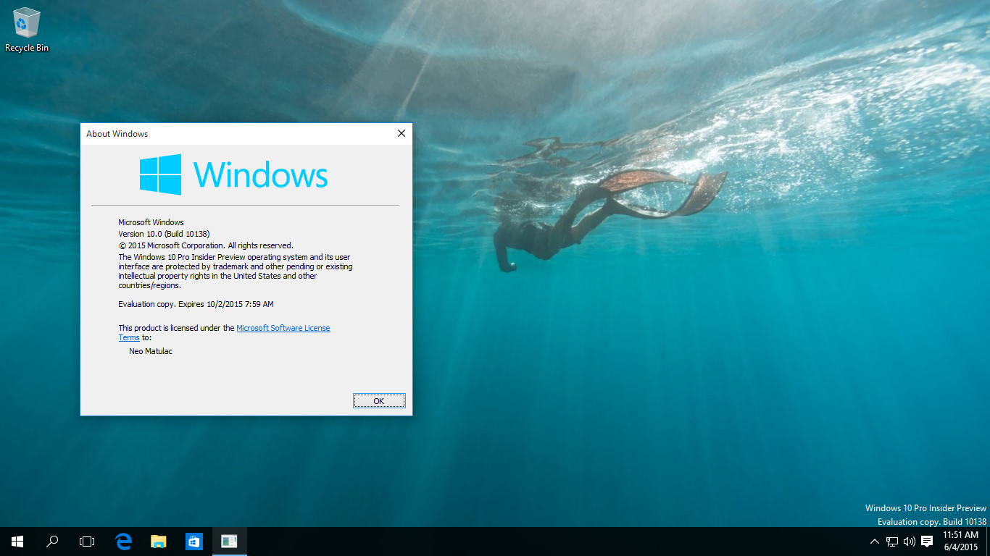Open the Start menu

coord(16,541)
